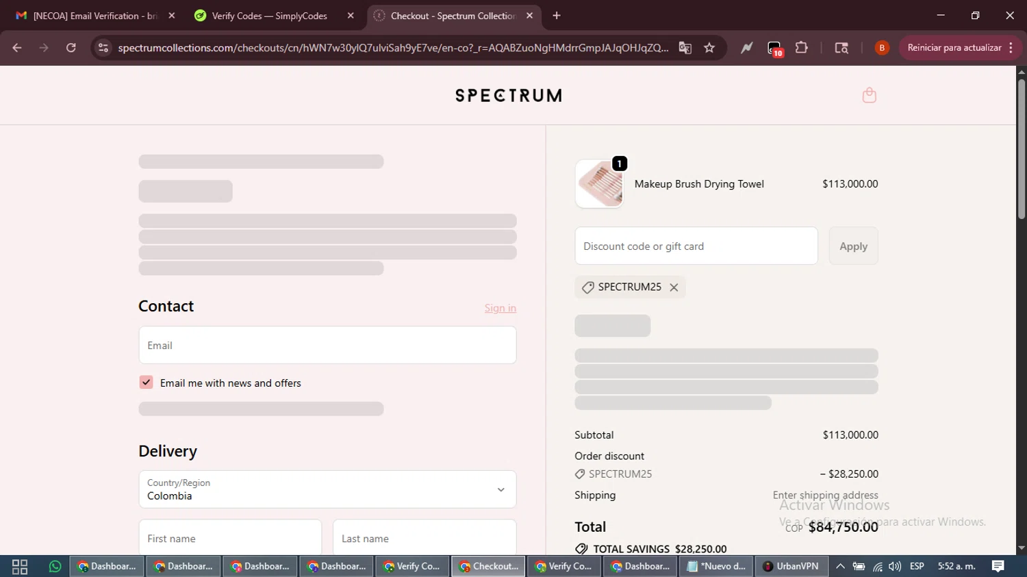Click the address bar URL
The height and width of the screenshot is (577, 1027).
(x=393, y=48)
